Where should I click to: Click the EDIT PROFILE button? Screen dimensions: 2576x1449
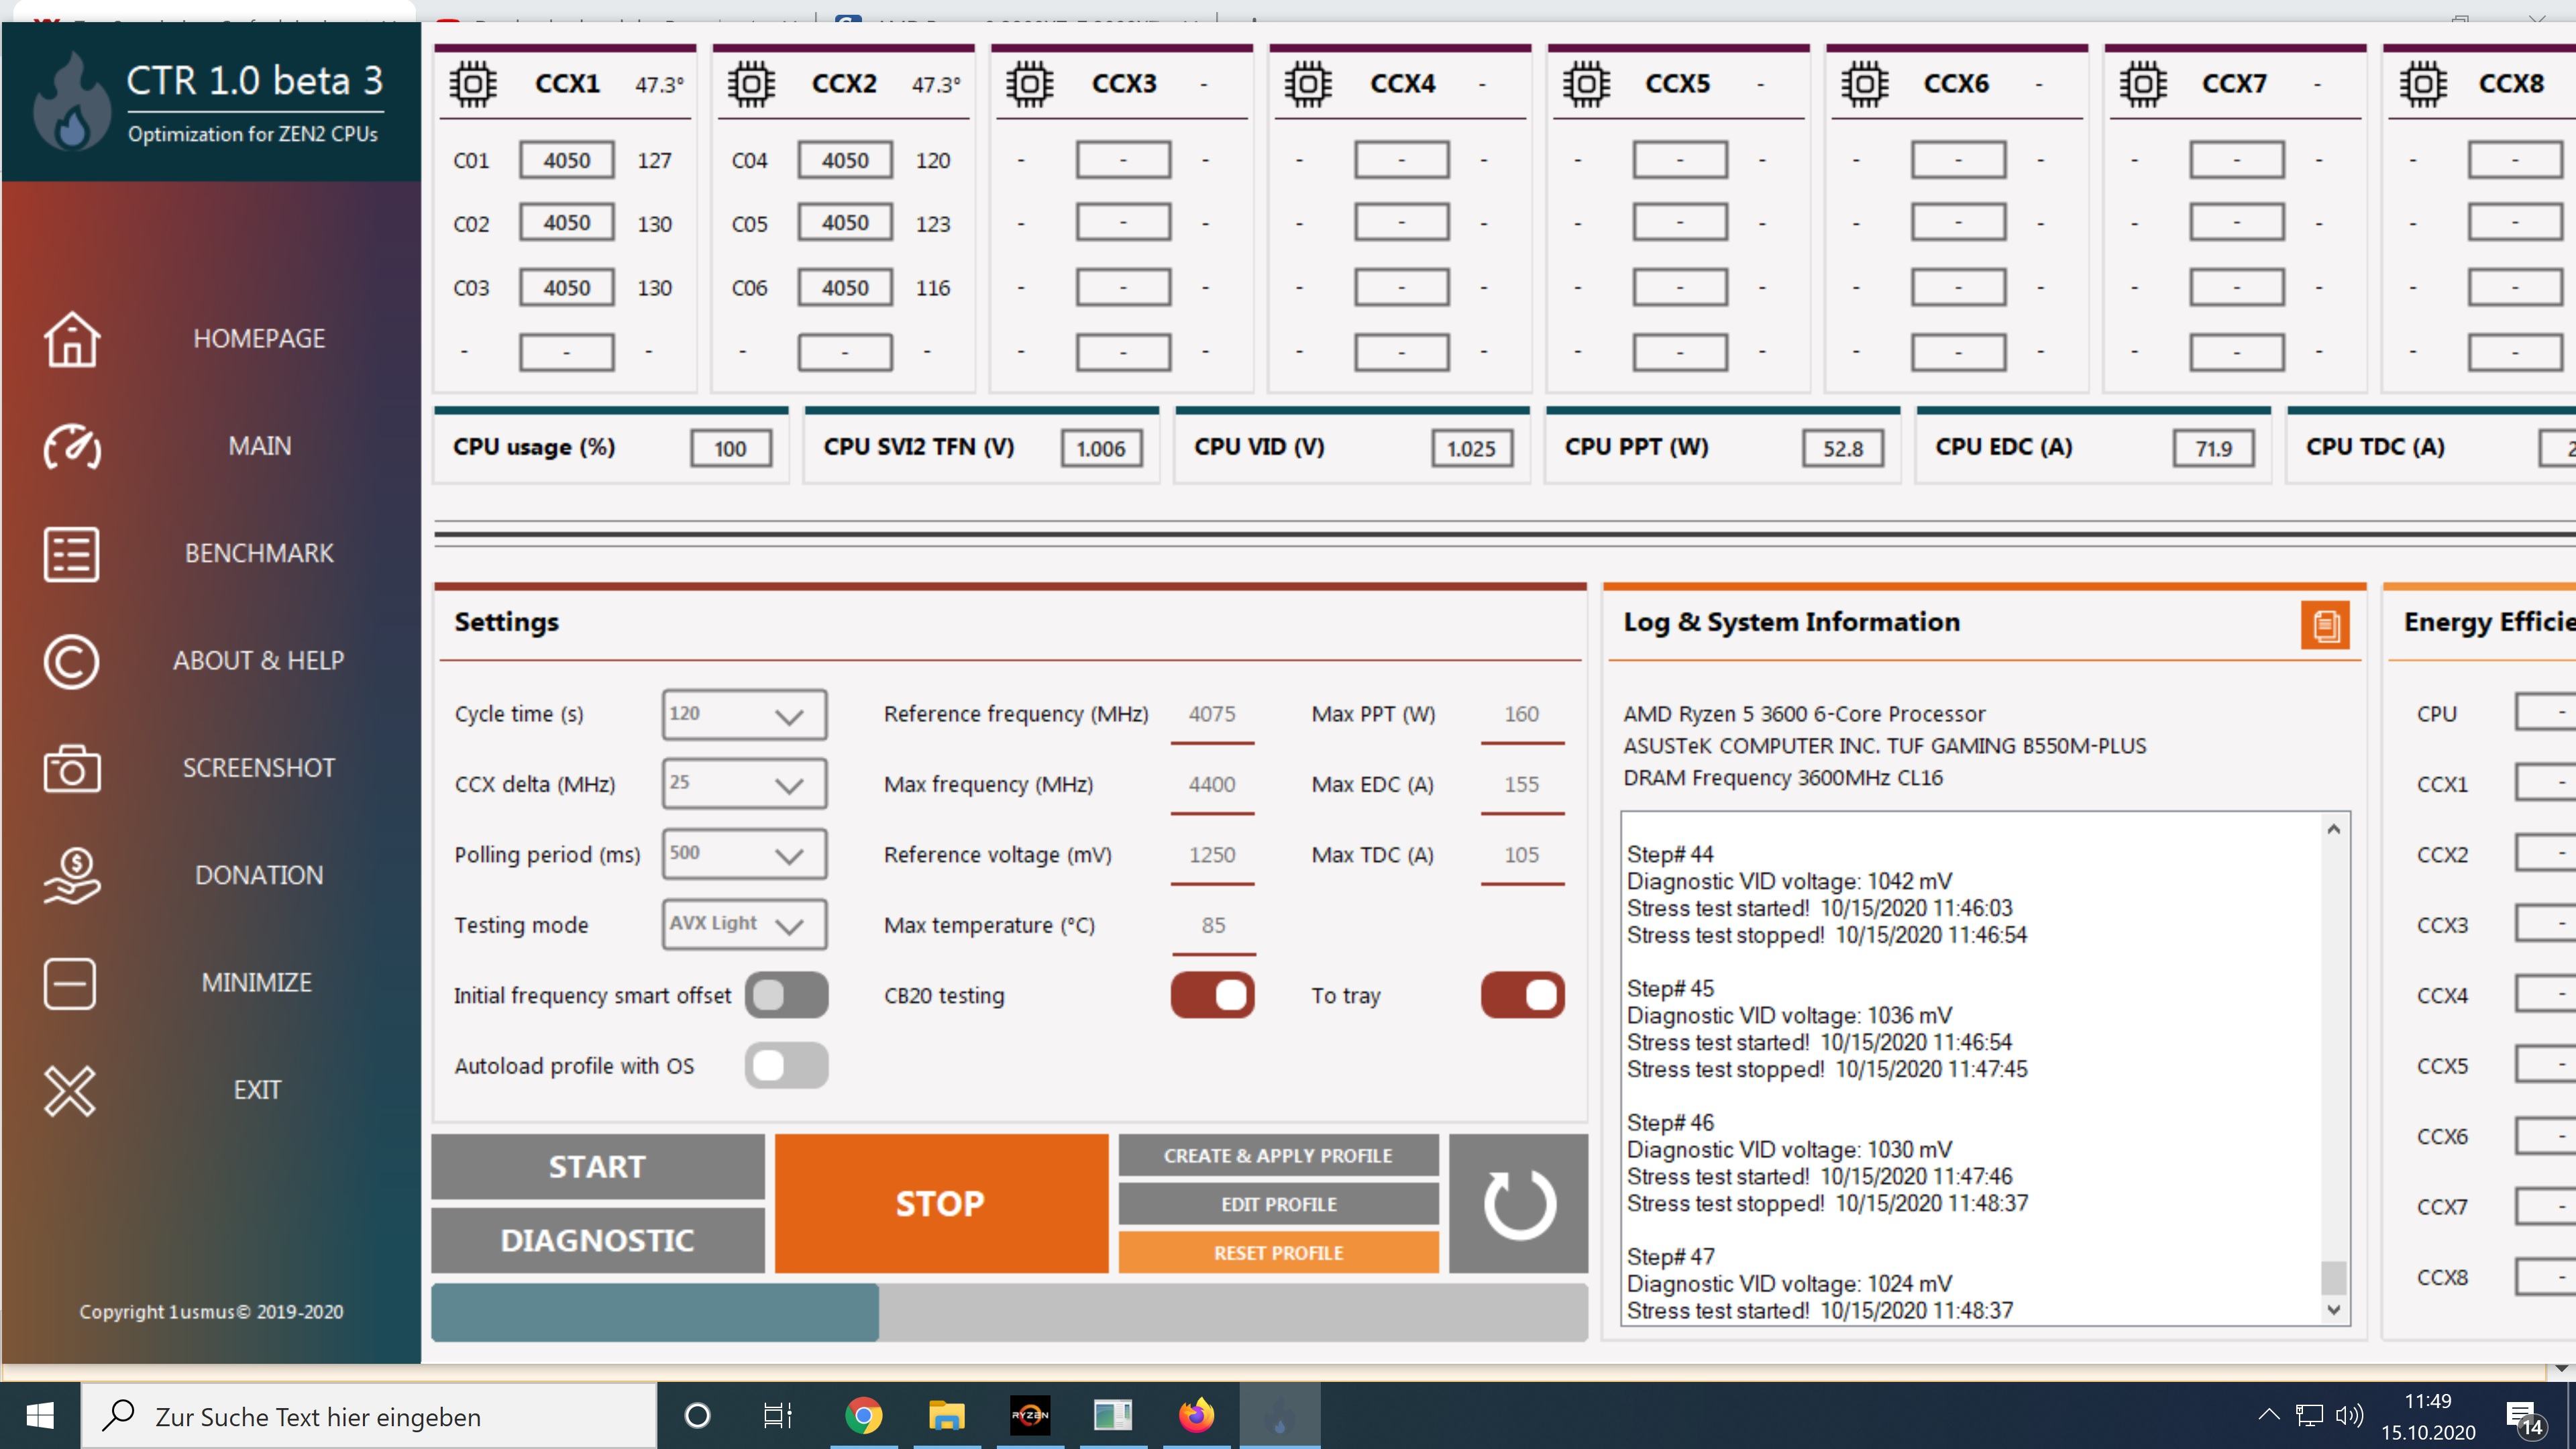(x=1278, y=1204)
